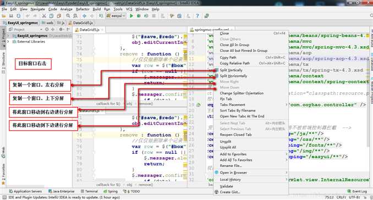Image resolution: width=373 pixels, height=200 pixels.
Task: Click the Open folder toolbar icon
Action: click(x=3, y=16)
